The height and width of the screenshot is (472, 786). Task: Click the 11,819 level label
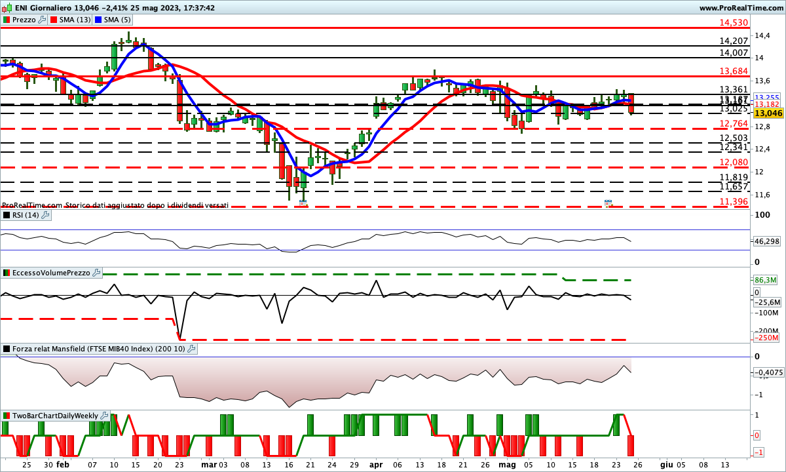(x=734, y=177)
